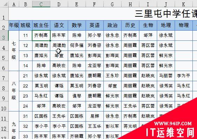Select cell 易辉 in row 11
Screen dimensions: 197x139
94,116
